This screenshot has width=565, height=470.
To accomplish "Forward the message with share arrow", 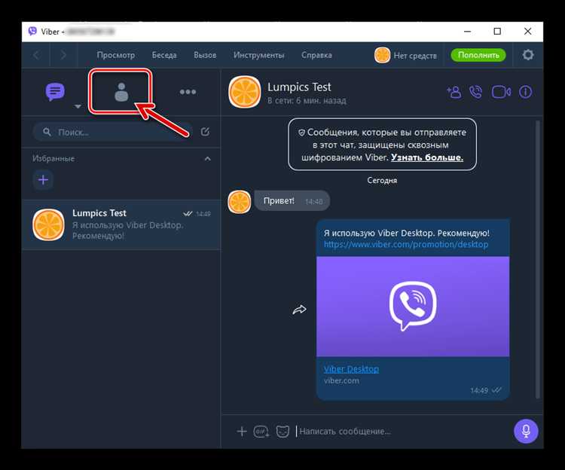I will coord(299,310).
